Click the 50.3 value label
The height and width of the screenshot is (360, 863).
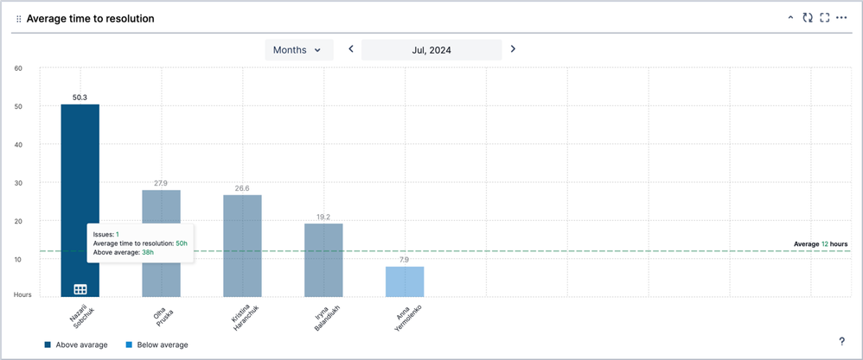tap(80, 98)
